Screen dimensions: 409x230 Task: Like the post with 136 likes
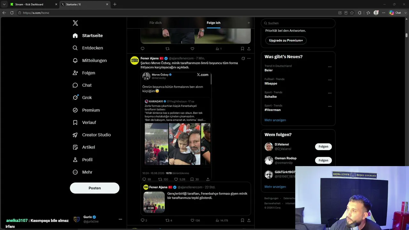click(x=195, y=220)
